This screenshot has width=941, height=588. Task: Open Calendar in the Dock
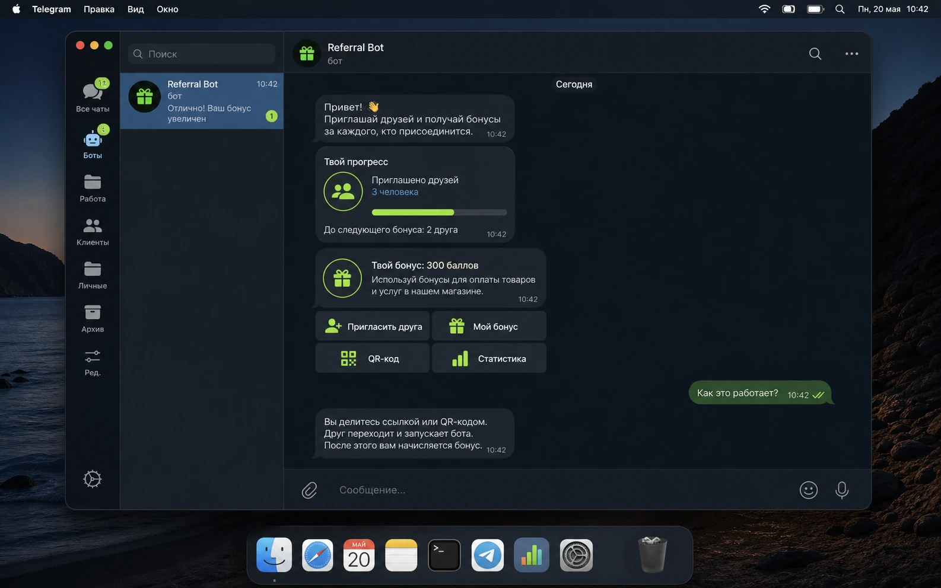359,555
